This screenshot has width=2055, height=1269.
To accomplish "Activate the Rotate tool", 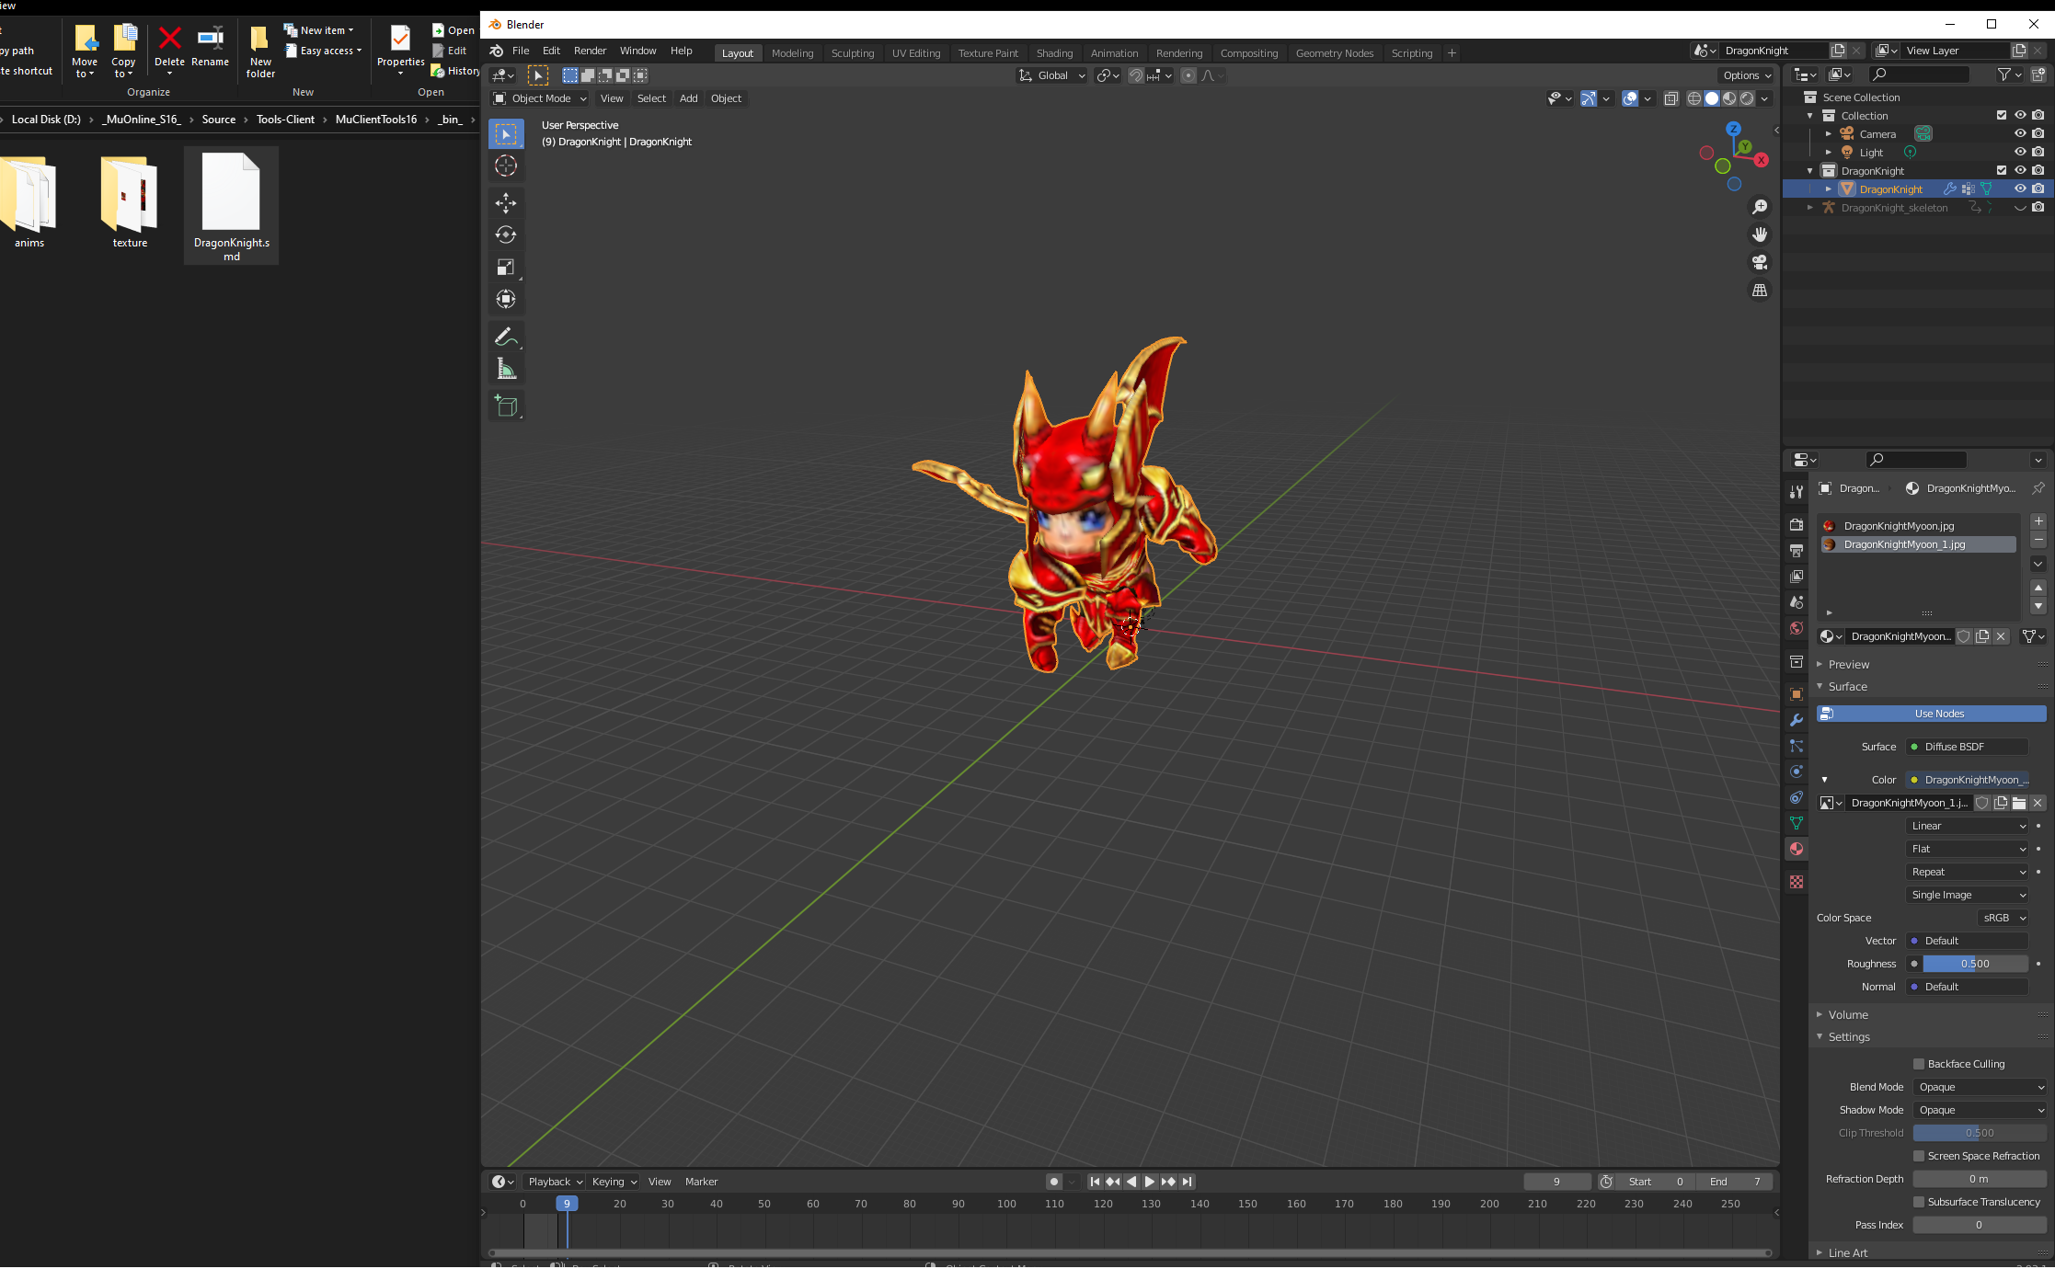I will click(506, 235).
